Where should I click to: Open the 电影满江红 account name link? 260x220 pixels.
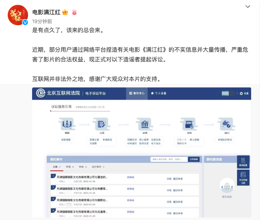click(x=46, y=12)
